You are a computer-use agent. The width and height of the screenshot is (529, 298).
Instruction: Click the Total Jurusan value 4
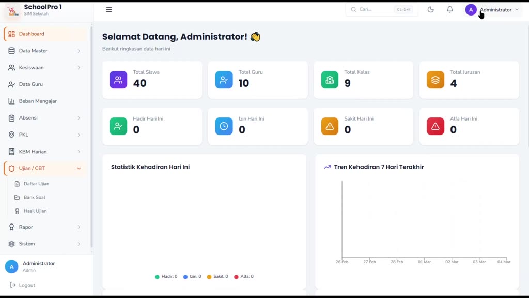454,83
